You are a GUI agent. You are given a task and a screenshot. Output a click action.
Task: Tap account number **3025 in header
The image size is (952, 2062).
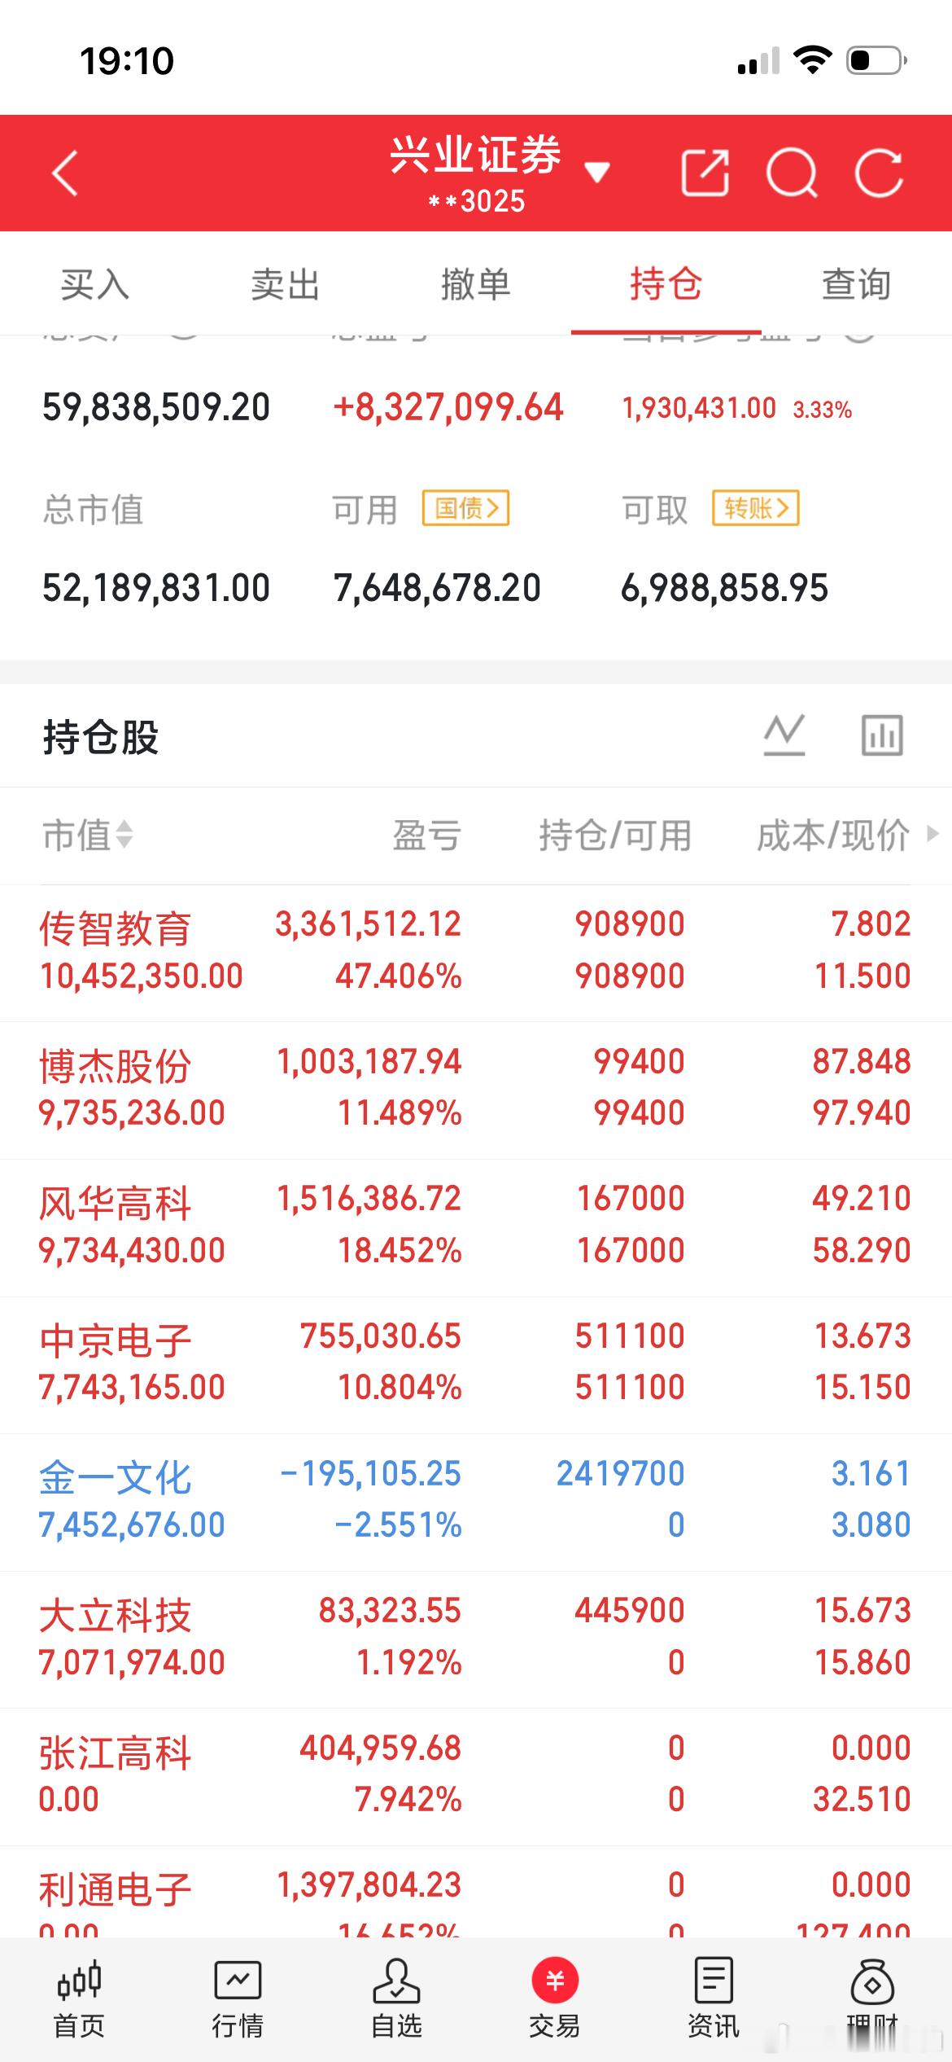477,201
